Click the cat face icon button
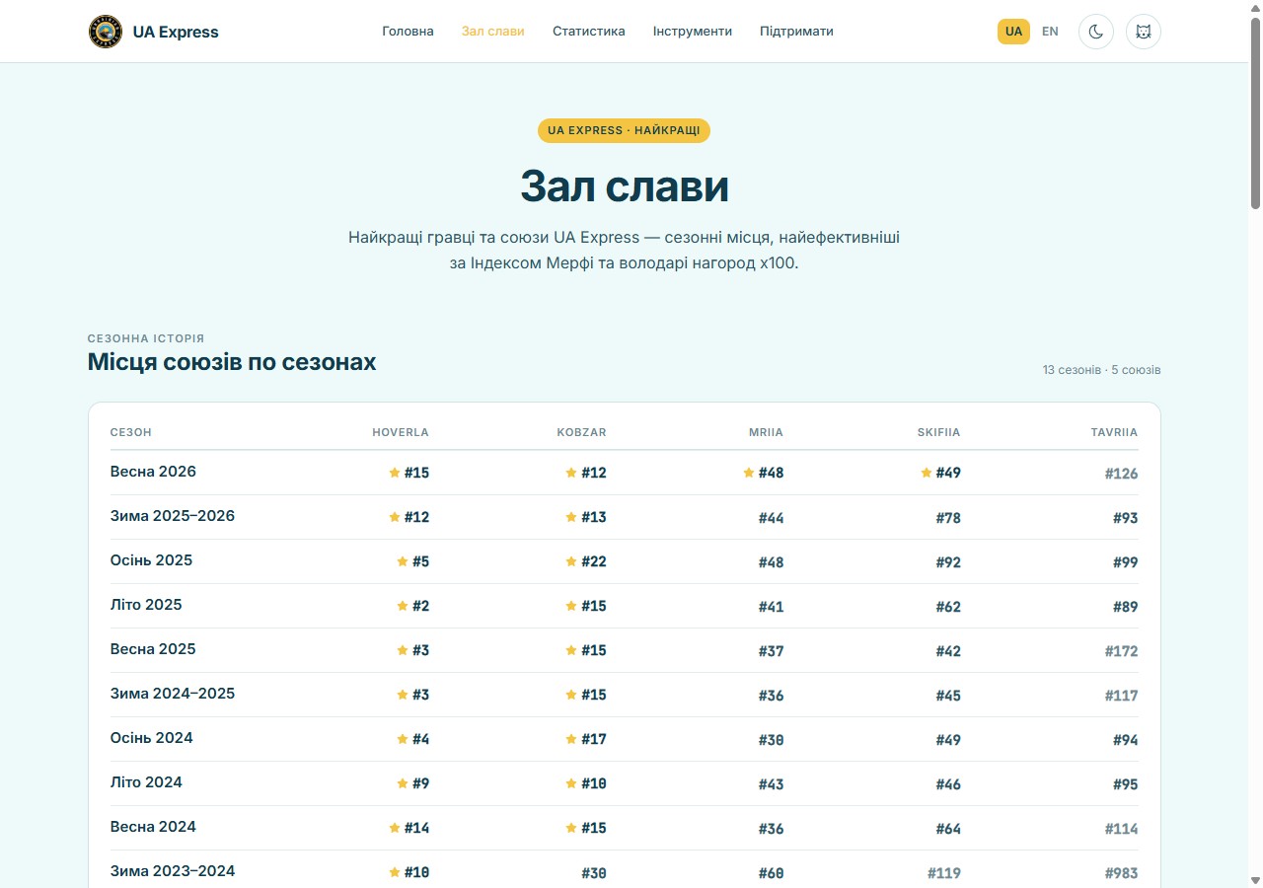Screen dimensions: 1263x888 (1144, 32)
